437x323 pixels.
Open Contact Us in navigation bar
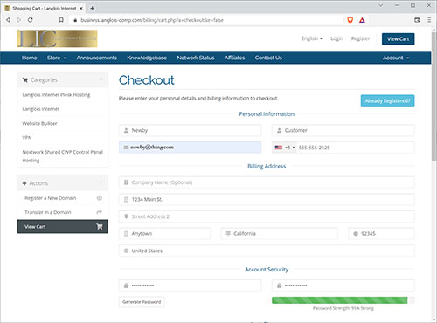(268, 58)
